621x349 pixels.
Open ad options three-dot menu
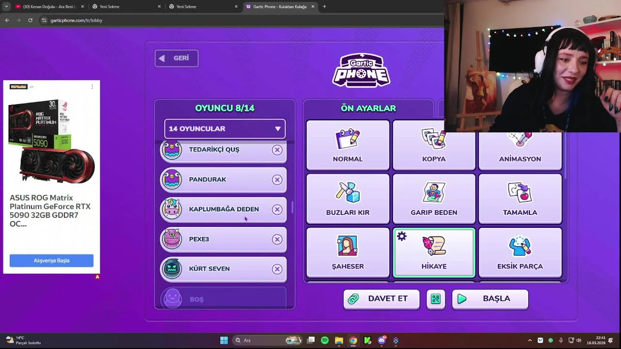click(x=92, y=87)
